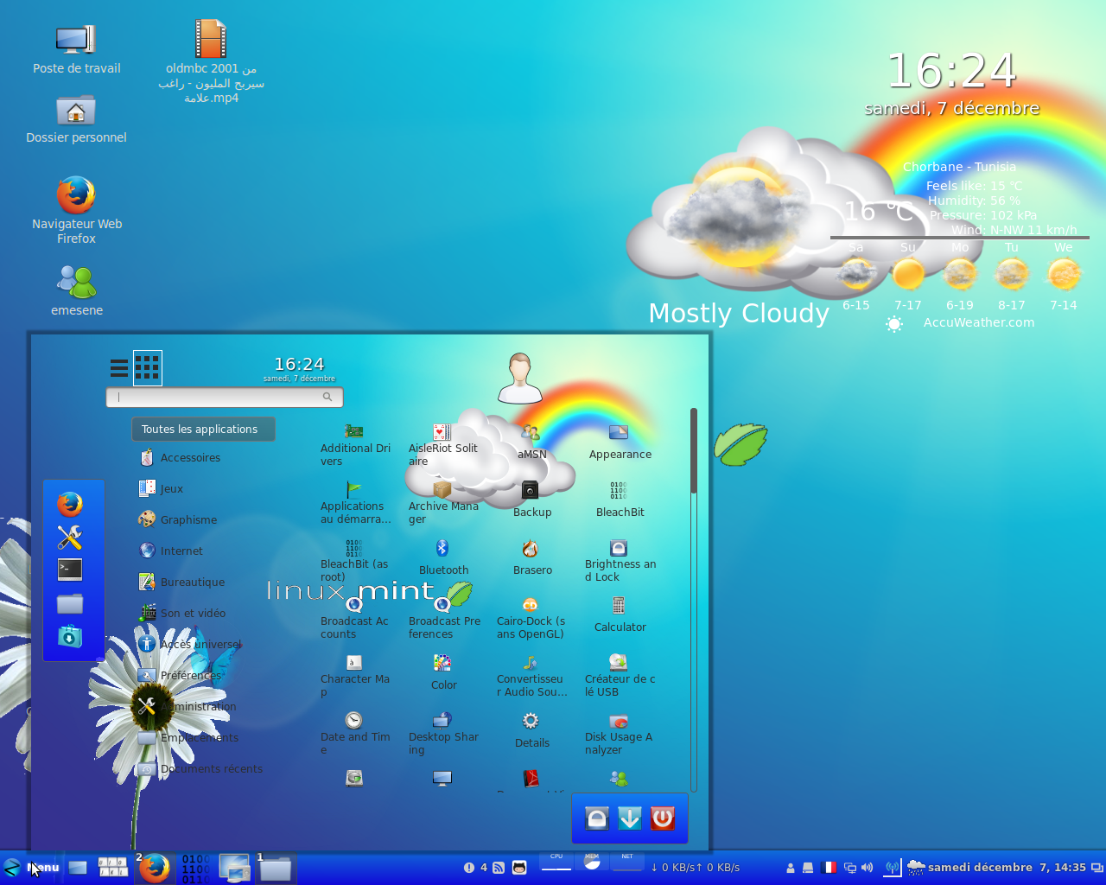Open Details system info
Viewport: 1106px width, 885px height.
pos(532,731)
